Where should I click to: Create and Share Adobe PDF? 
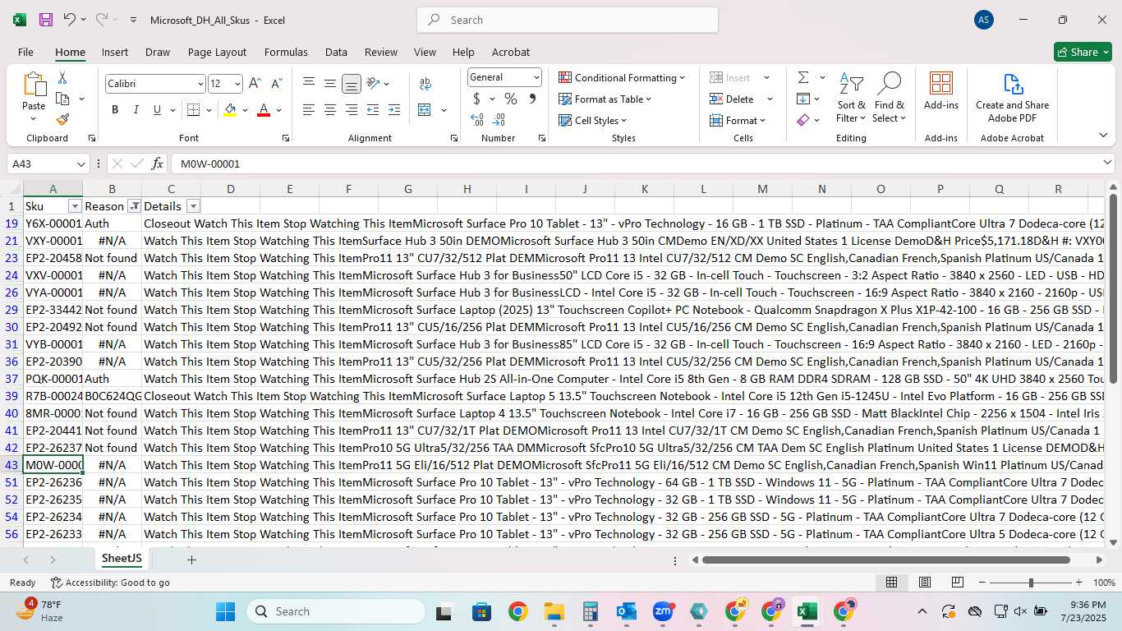pyautogui.click(x=1012, y=98)
